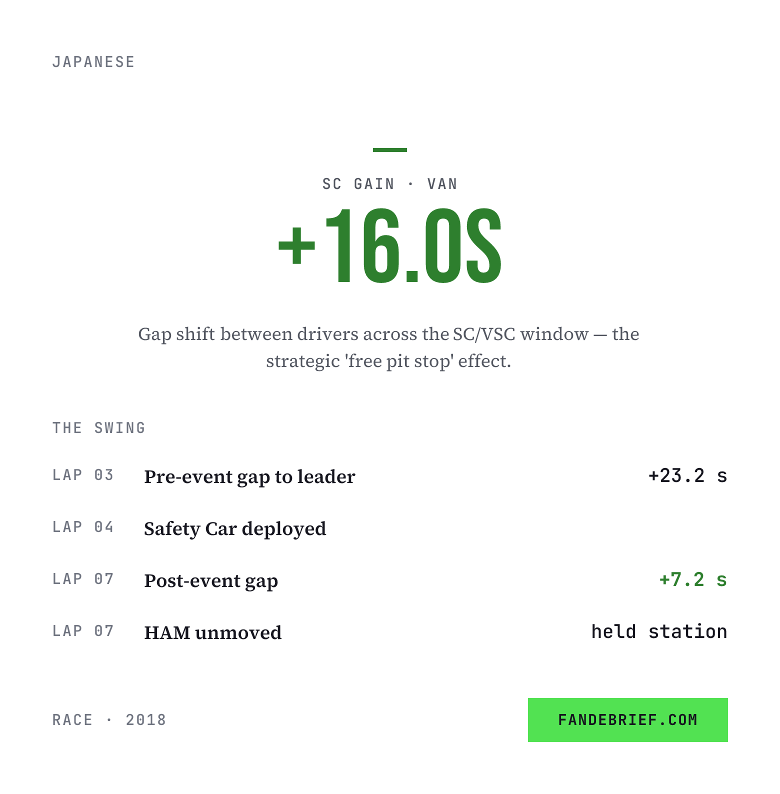Select the LAP 03 row label
This screenshot has width=780, height=794.
tap(83, 475)
